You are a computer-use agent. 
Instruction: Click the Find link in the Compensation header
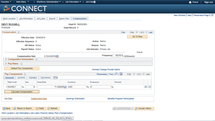123,33
